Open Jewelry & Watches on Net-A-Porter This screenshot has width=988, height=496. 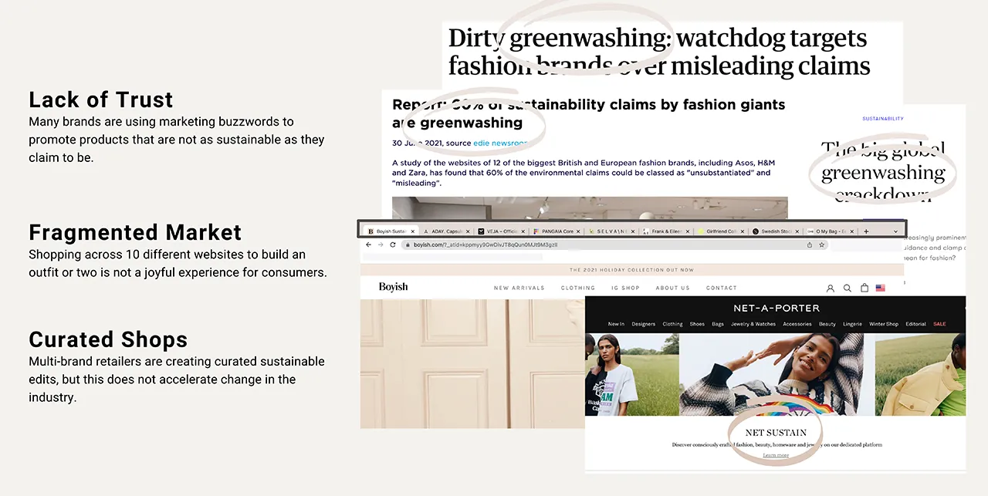tap(753, 324)
